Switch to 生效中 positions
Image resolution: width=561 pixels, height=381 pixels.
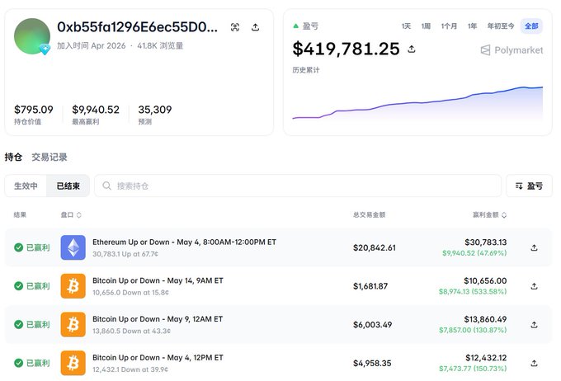coord(26,186)
